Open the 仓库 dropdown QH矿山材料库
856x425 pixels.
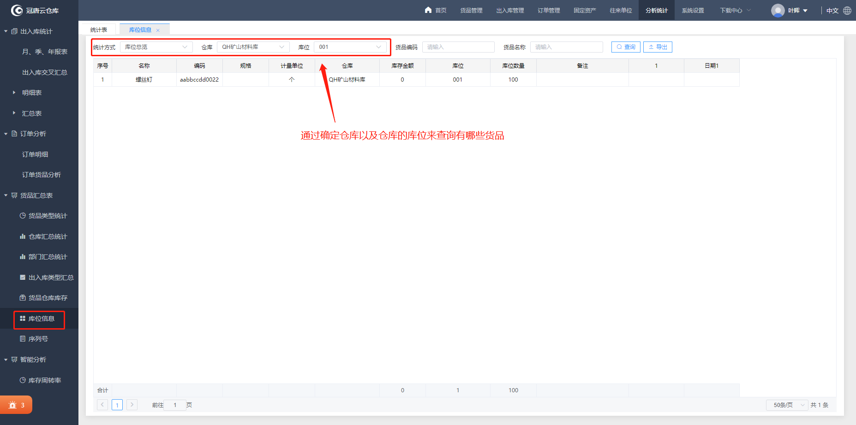tap(253, 47)
